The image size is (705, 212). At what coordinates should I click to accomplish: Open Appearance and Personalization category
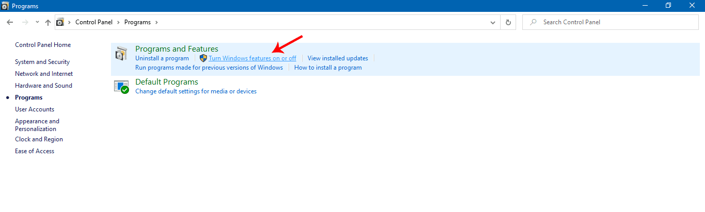click(x=37, y=125)
